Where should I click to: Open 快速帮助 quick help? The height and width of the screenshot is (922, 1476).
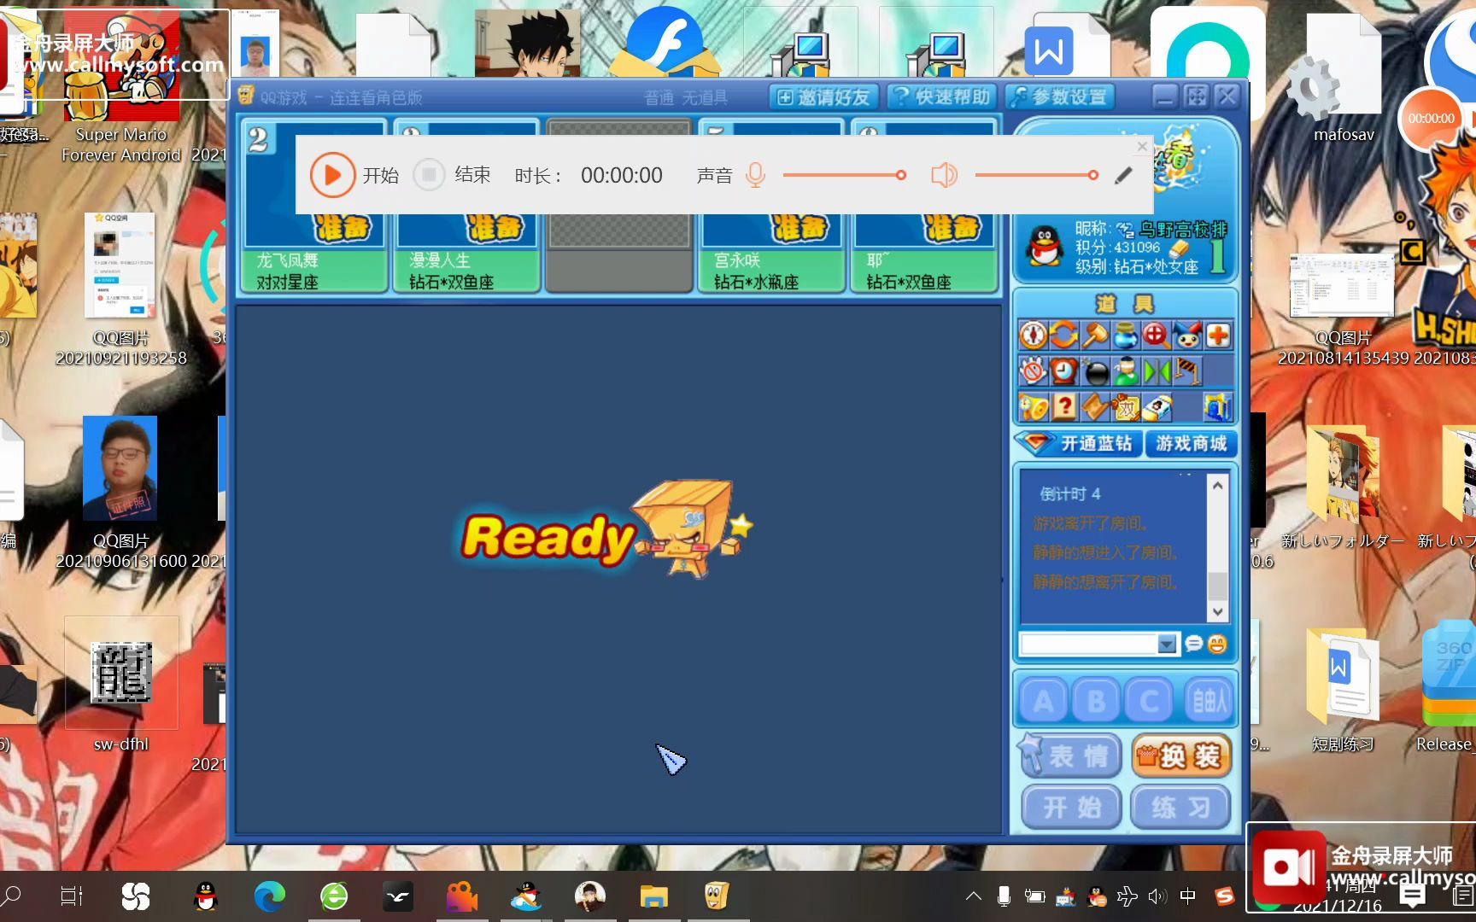click(942, 97)
